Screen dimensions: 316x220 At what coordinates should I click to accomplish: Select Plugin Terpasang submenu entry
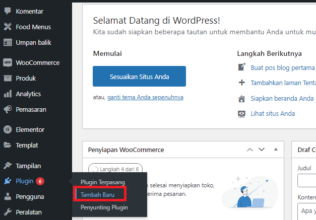103,182
